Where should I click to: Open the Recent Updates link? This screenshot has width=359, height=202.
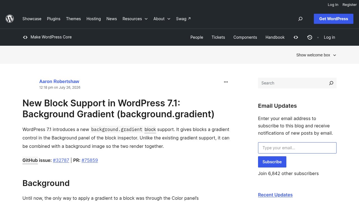click(x=275, y=195)
